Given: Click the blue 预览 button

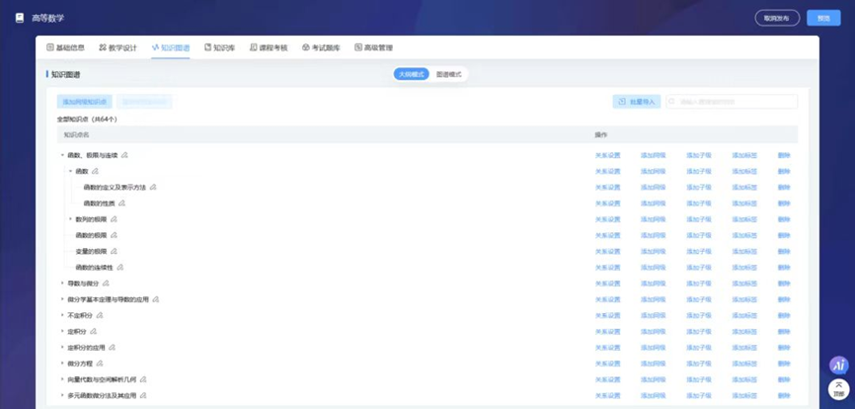Looking at the screenshot, I should (x=823, y=18).
